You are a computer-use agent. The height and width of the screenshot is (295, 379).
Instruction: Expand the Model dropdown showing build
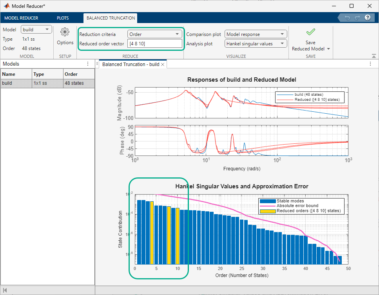pos(36,29)
